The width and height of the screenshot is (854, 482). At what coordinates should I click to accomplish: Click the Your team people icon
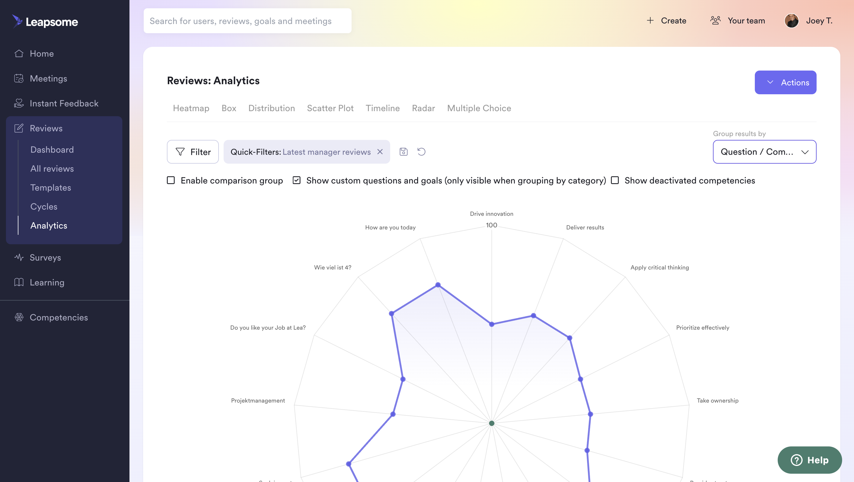[715, 20]
